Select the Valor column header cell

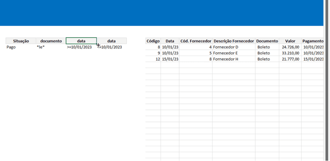(290, 41)
